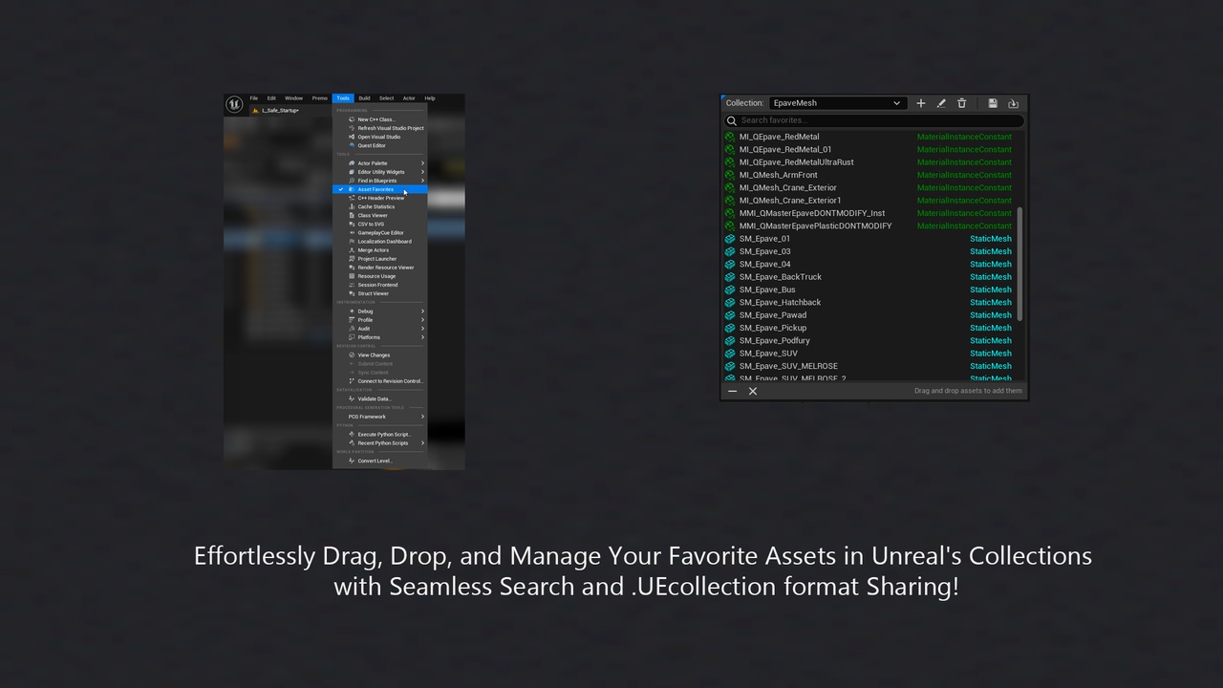Click the favorites list vertical scrollbar
The width and height of the screenshot is (1223, 688).
pos(1020,264)
